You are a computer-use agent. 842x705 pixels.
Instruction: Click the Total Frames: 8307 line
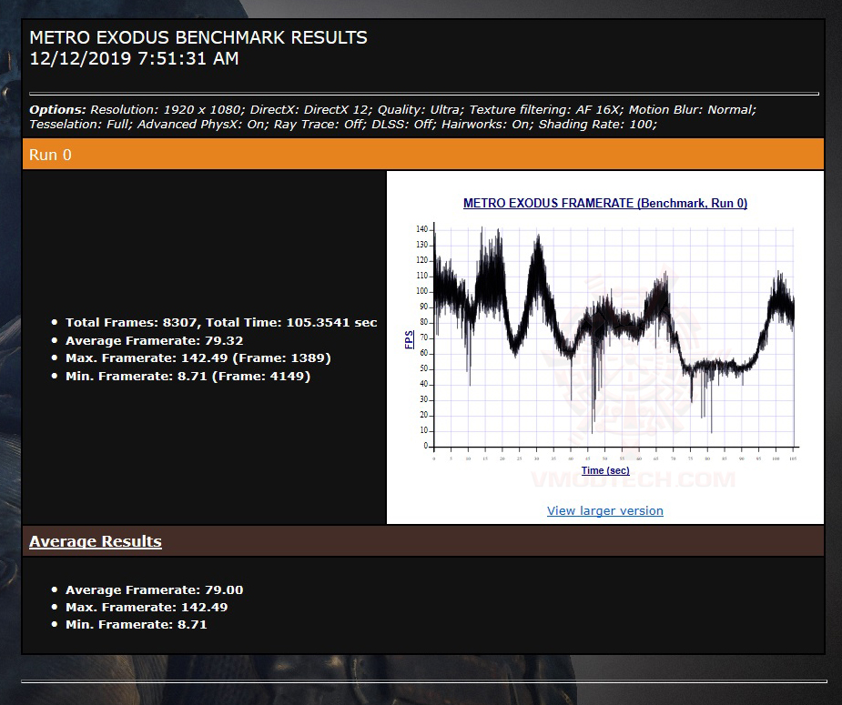point(221,322)
